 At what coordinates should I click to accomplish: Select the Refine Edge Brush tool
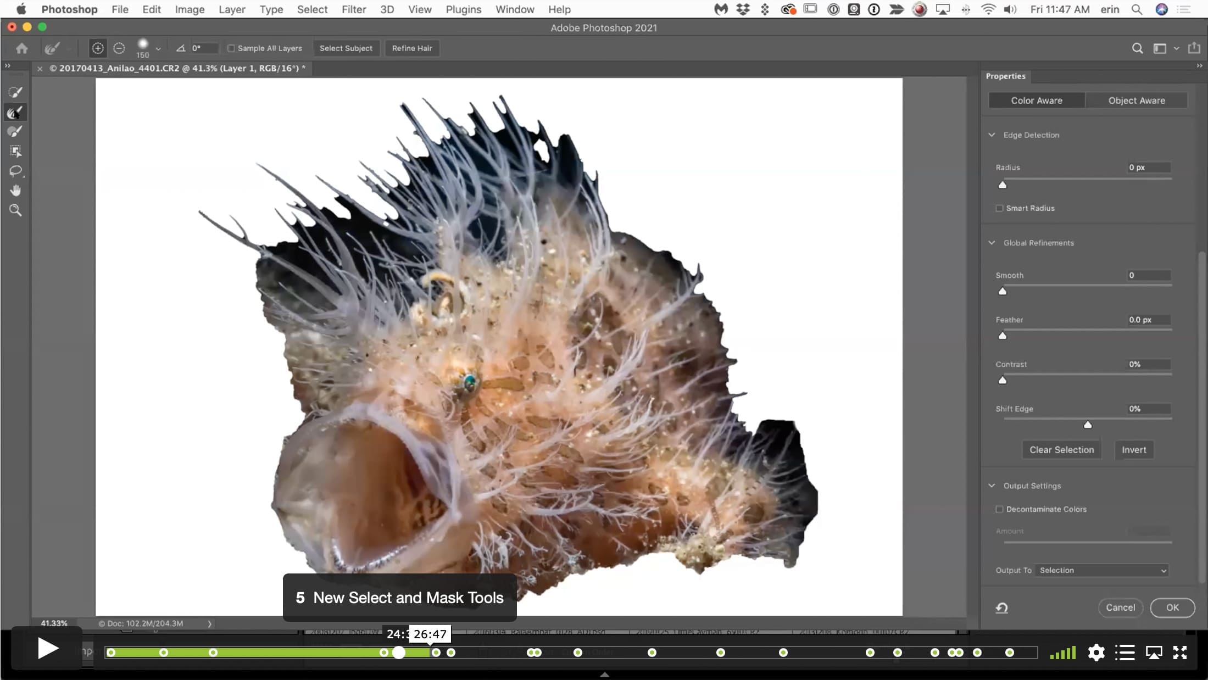click(x=15, y=112)
